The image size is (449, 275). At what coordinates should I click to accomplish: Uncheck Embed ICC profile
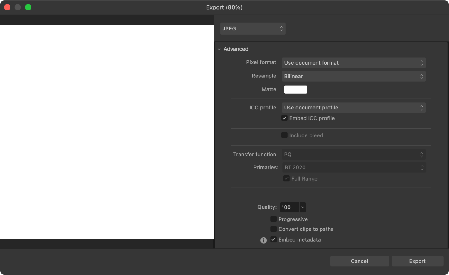click(x=284, y=118)
